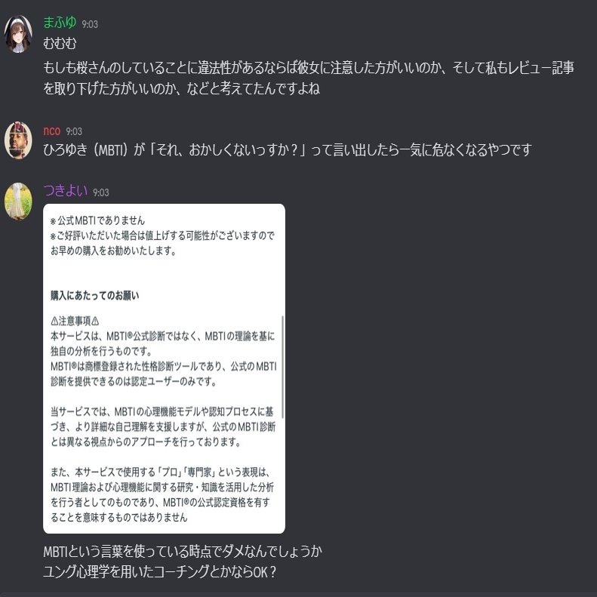Click the ⚠注意事項⚠ line in attachment
597x597 pixels.
click(75, 321)
